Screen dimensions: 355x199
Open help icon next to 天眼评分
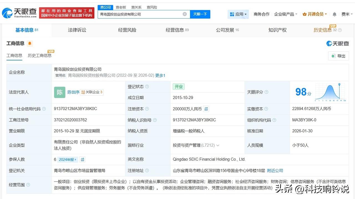tap(267, 92)
